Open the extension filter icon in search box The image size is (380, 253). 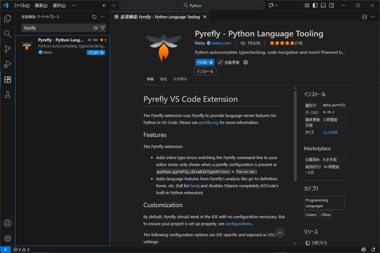coord(102,28)
